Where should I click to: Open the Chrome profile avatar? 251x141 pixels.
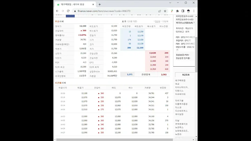[x=188, y=11]
